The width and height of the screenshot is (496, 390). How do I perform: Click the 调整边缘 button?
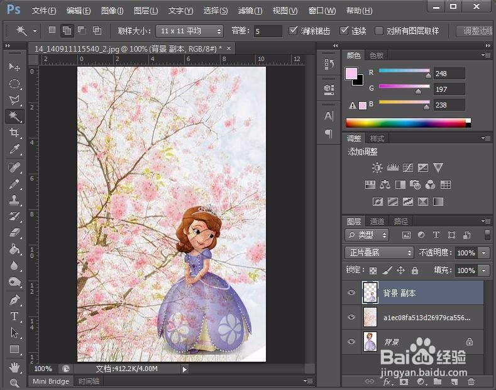point(476,31)
